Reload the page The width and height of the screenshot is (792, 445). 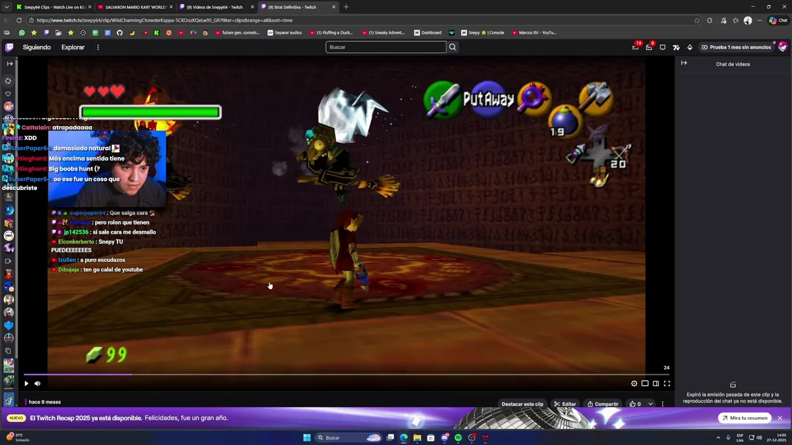[19, 20]
